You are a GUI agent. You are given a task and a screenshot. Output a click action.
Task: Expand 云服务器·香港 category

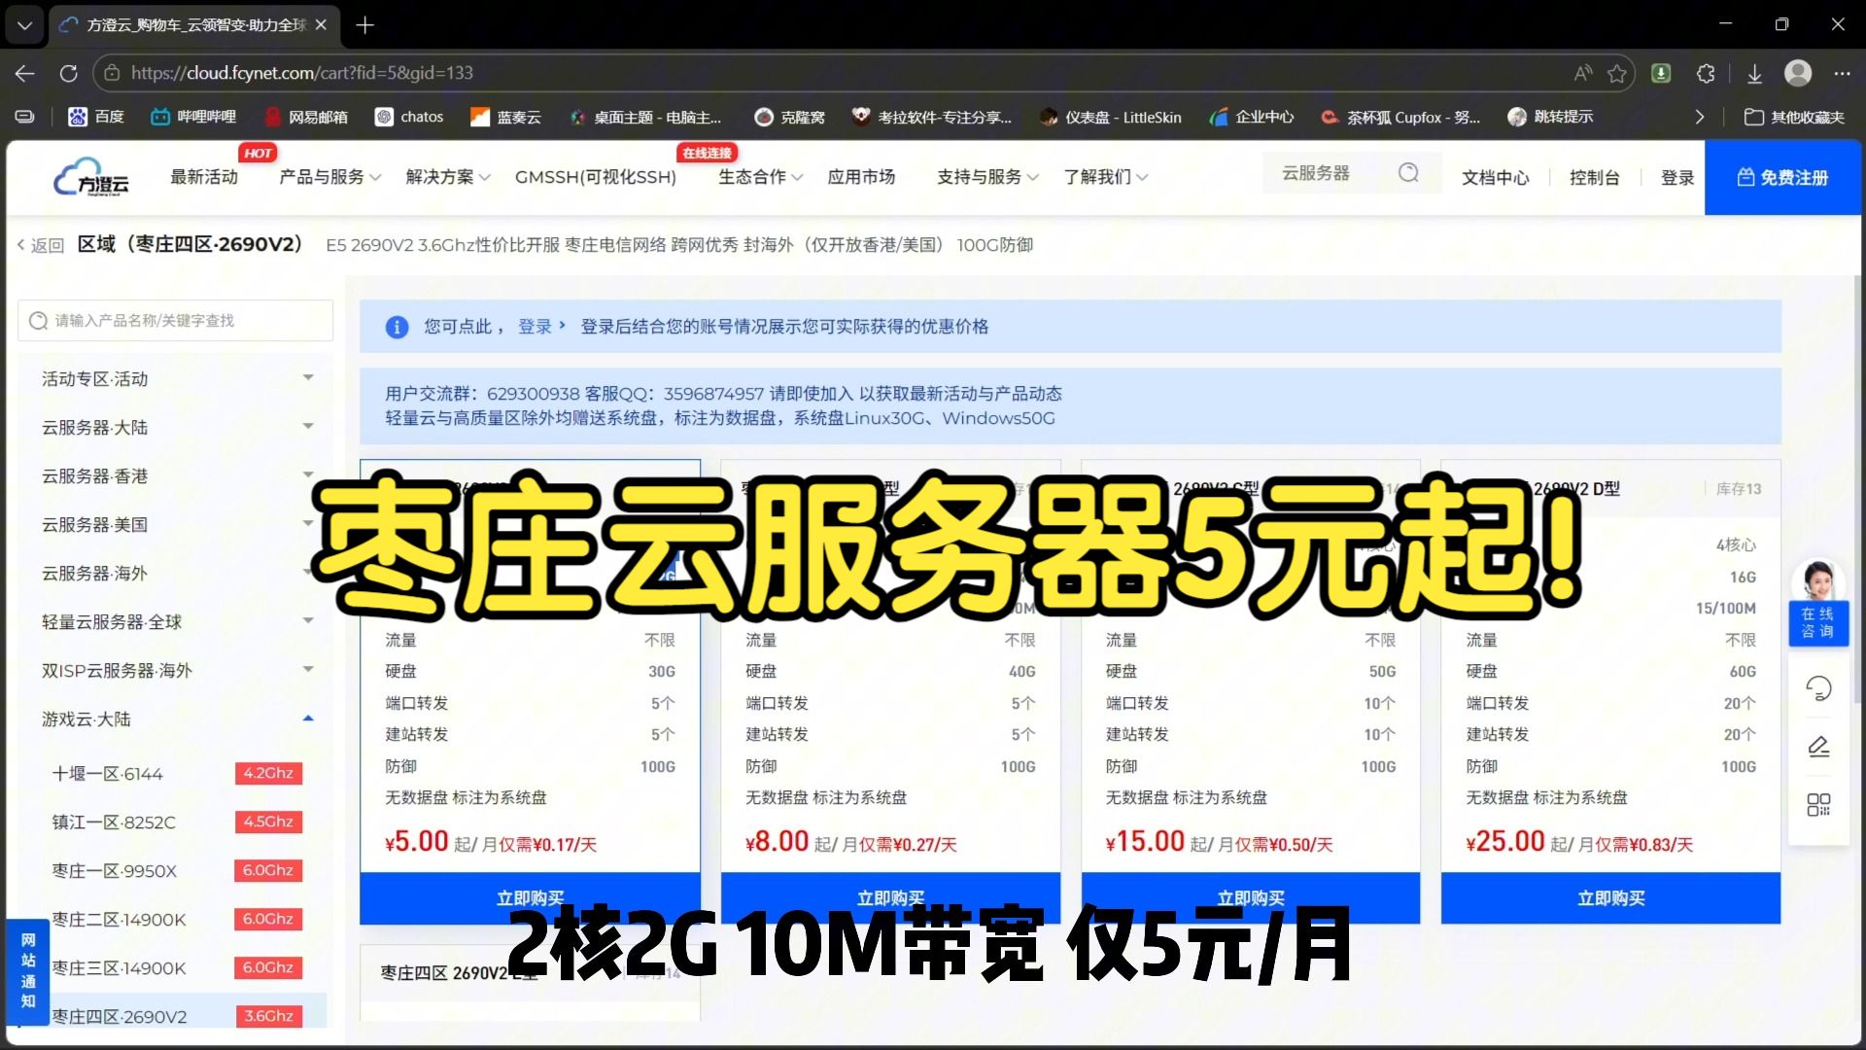coord(175,476)
